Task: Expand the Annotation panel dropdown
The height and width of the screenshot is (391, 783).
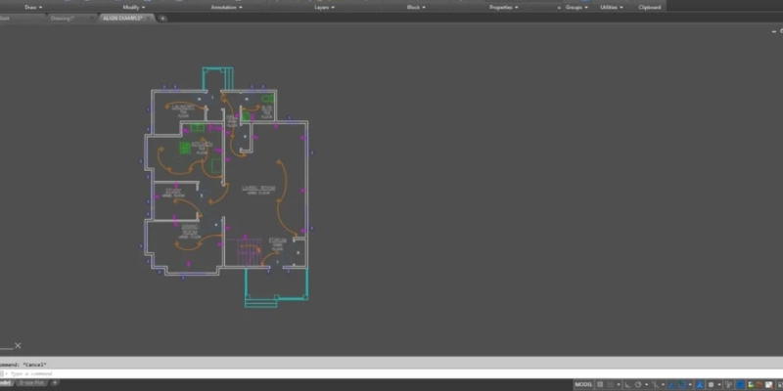Action: coord(226,8)
